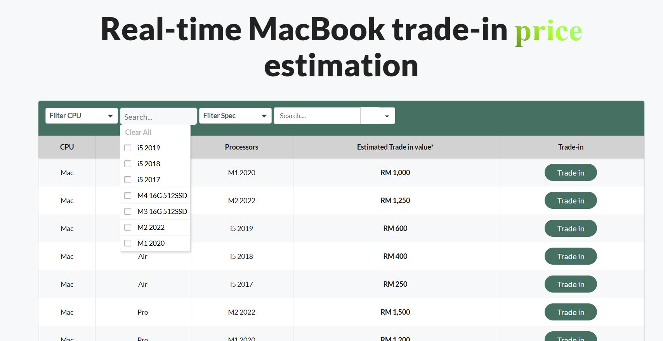Click the Search.... field after Filter Spec
Screen dimensions: 663x341
317,116
